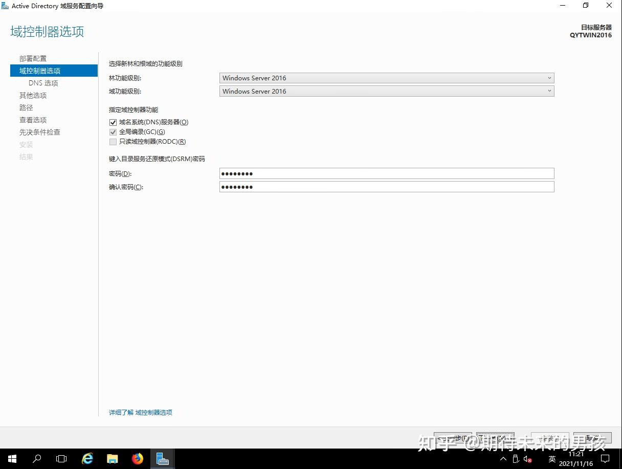
Task: Launch Internet Explorer from the taskbar
Action: [x=88, y=459]
